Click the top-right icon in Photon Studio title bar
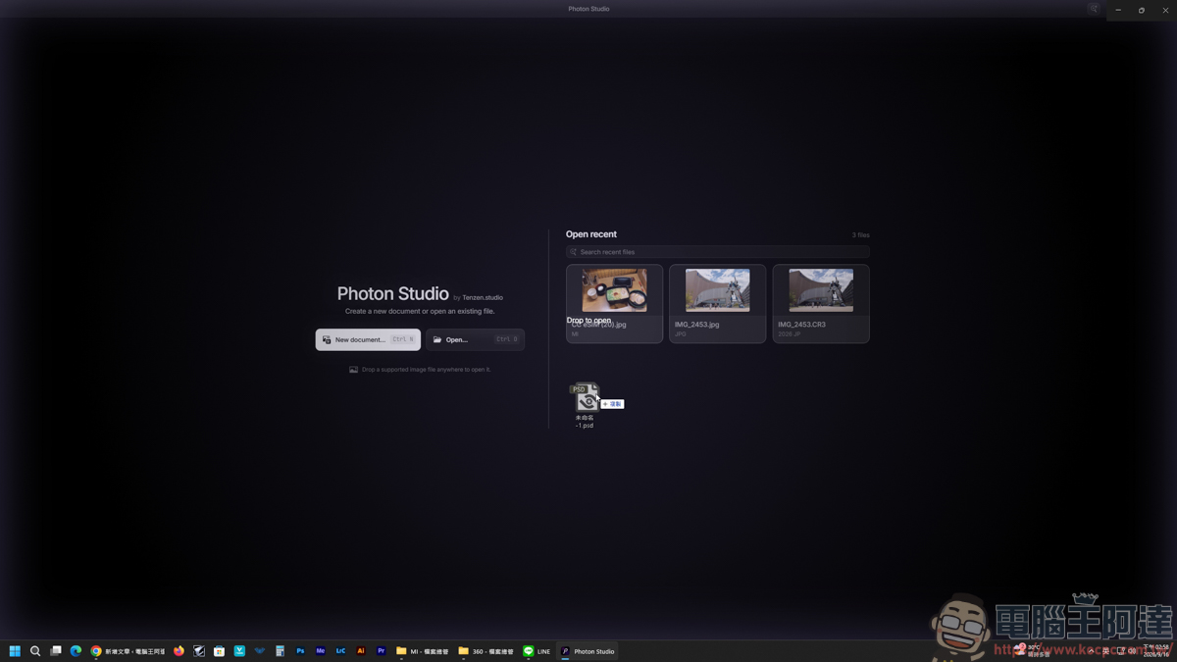This screenshot has height=662, width=1177. click(x=1094, y=9)
